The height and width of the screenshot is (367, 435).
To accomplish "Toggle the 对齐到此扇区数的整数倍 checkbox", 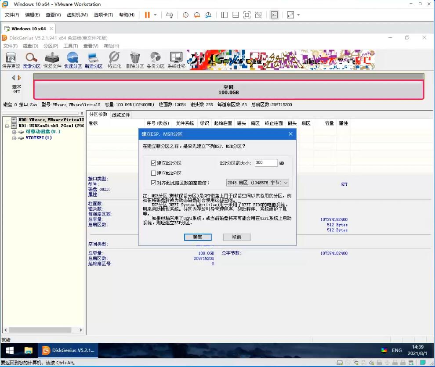I will [153, 183].
